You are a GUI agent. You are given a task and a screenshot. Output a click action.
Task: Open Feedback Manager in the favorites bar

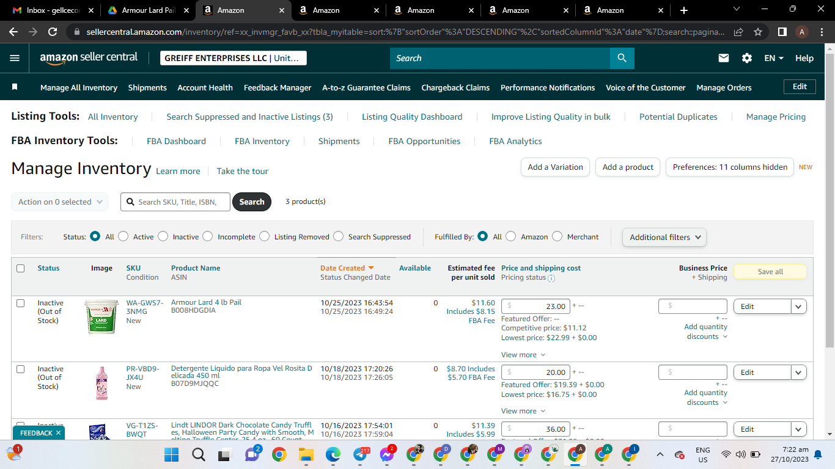click(278, 87)
